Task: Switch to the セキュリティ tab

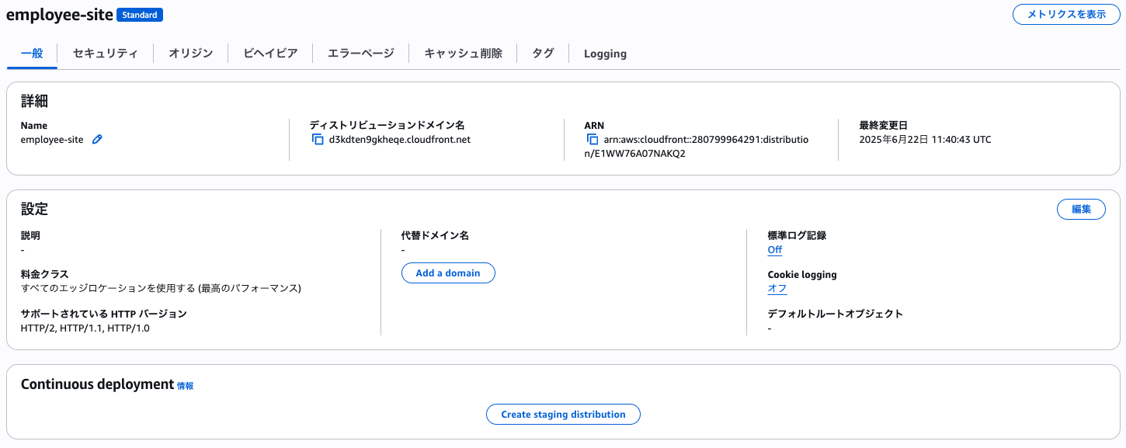Action: click(105, 53)
